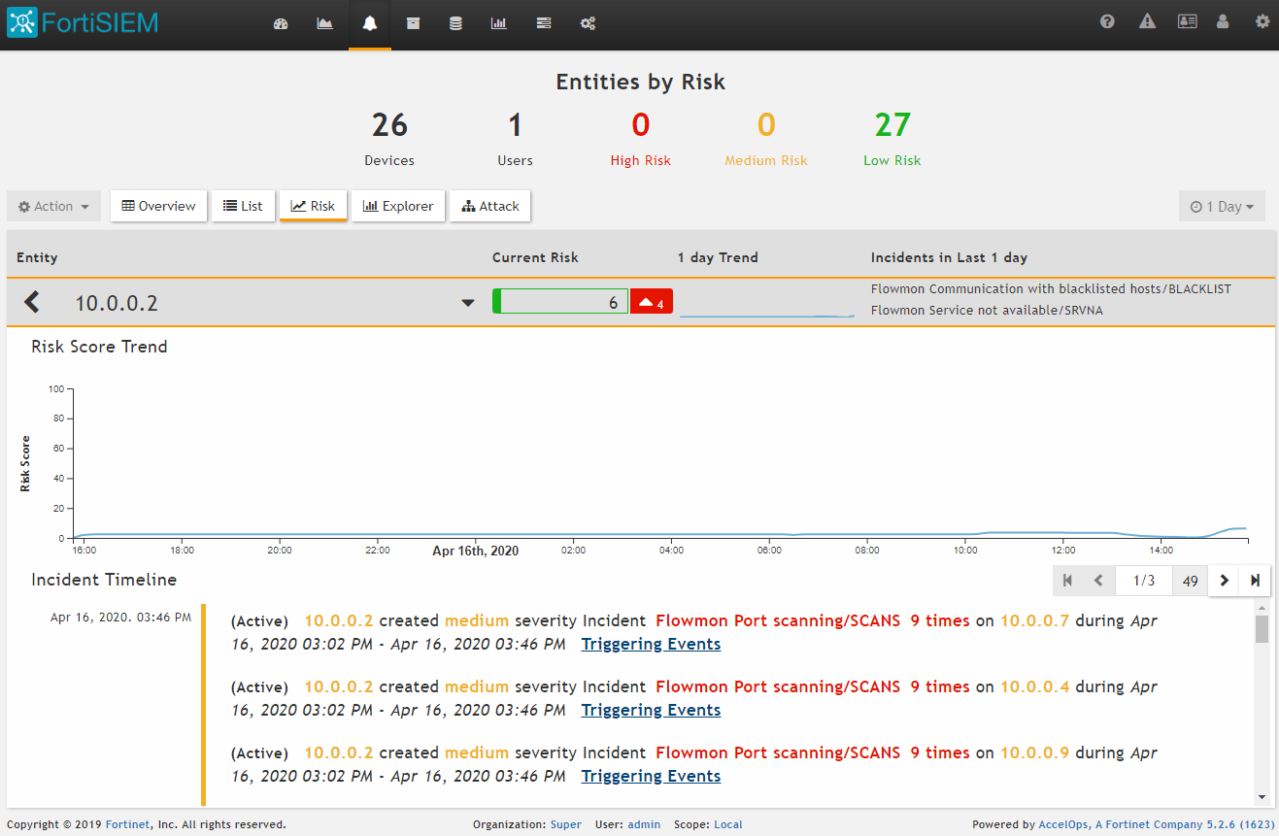Screen dimensions: 1279x836
Task: Click the current risk score bar
Action: pos(560,302)
